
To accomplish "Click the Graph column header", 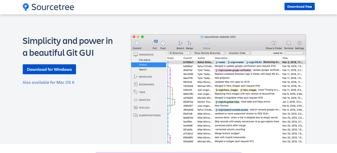I will 170,58.
